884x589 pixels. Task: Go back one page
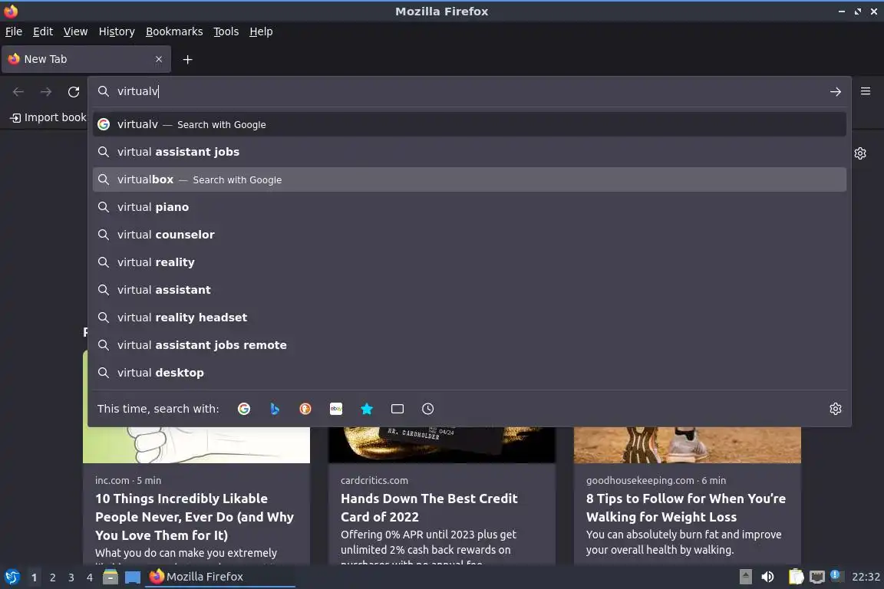pos(18,91)
